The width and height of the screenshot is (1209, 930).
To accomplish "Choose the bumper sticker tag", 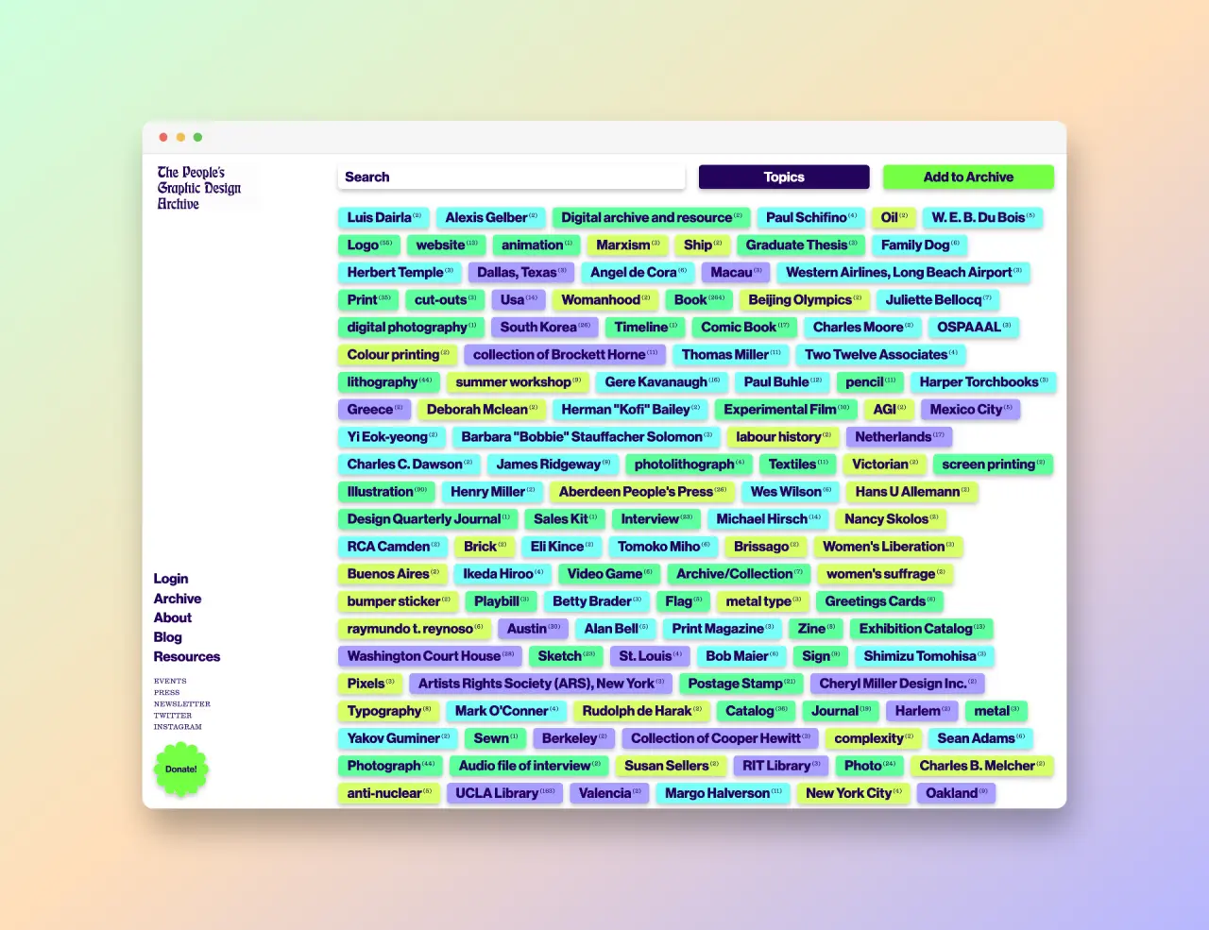I will (398, 600).
